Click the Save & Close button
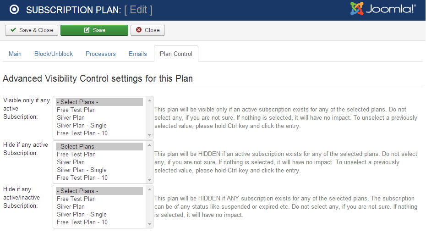426x233 pixels. [31, 30]
